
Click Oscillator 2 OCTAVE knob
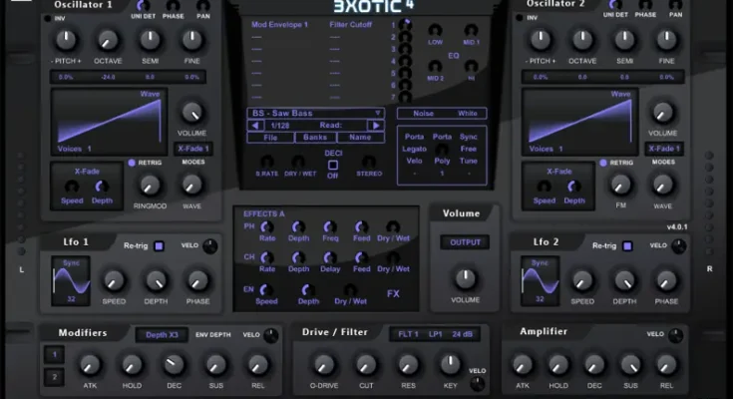pos(582,41)
